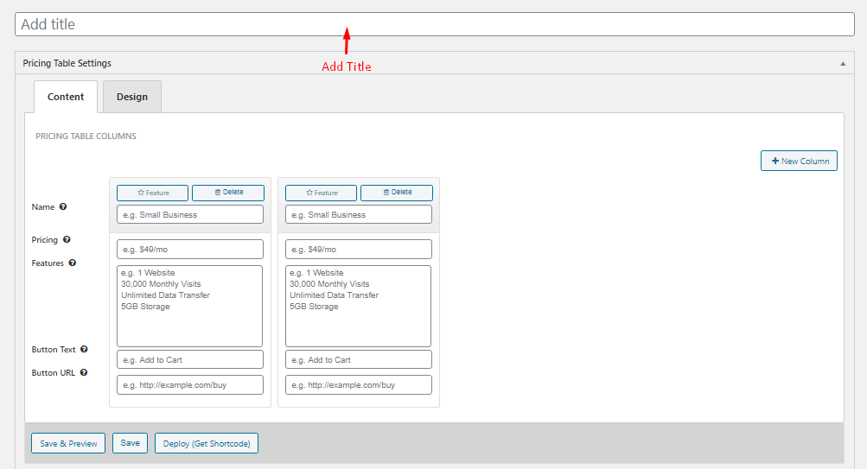
Task: Delete the second pricing column
Action: [x=397, y=193]
